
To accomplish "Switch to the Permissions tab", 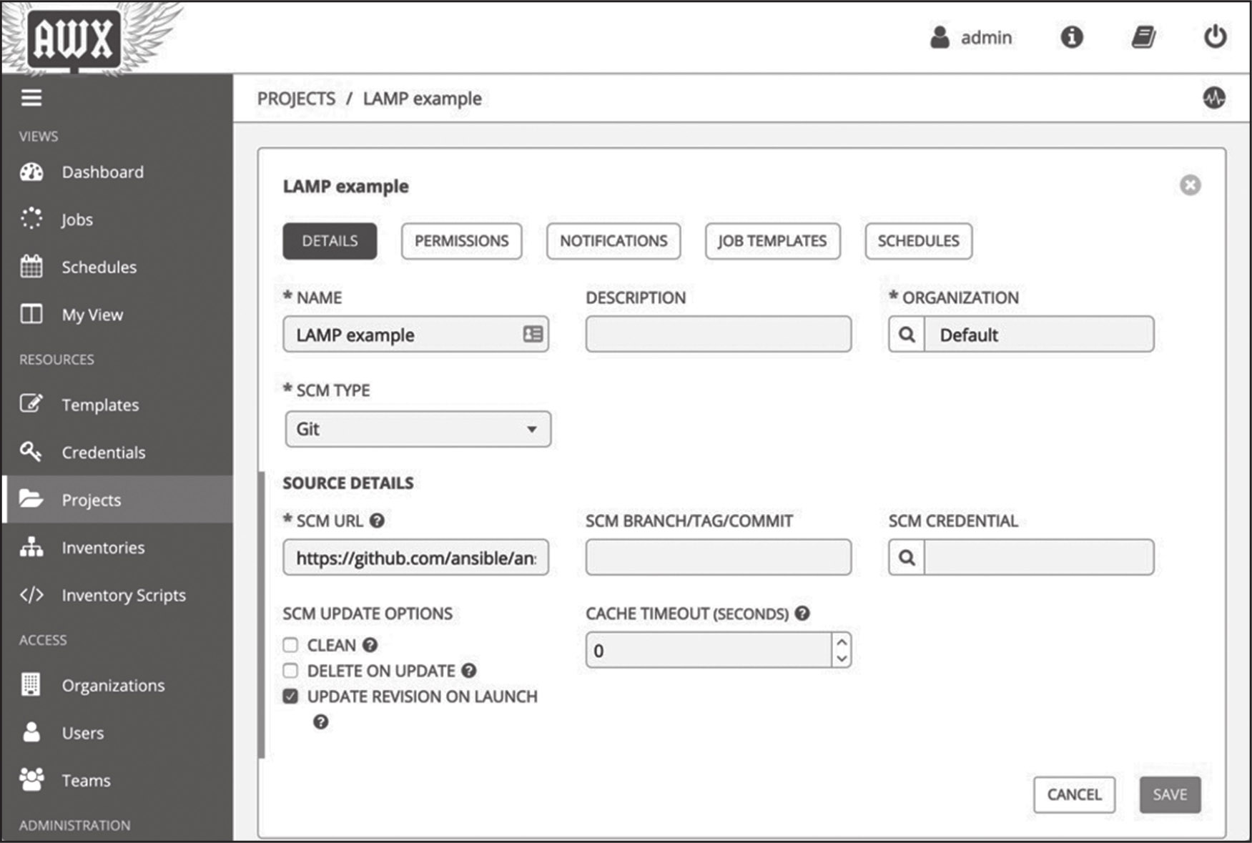I will [461, 241].
